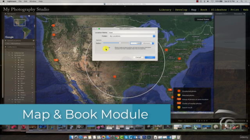Collapse the My Vacation collection set
Viewport: 250px width, 140px height.
[x=12, y=79]
